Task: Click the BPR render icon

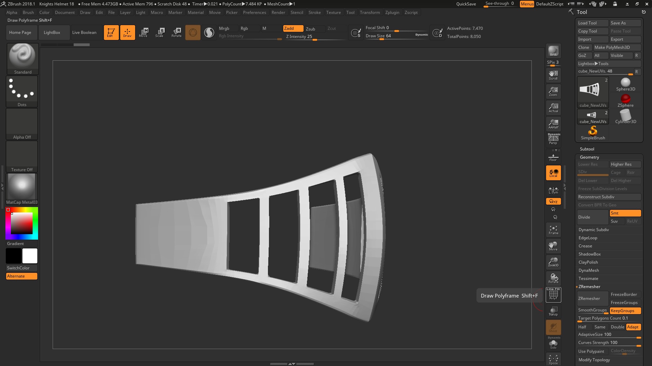Action: (553, 51)
